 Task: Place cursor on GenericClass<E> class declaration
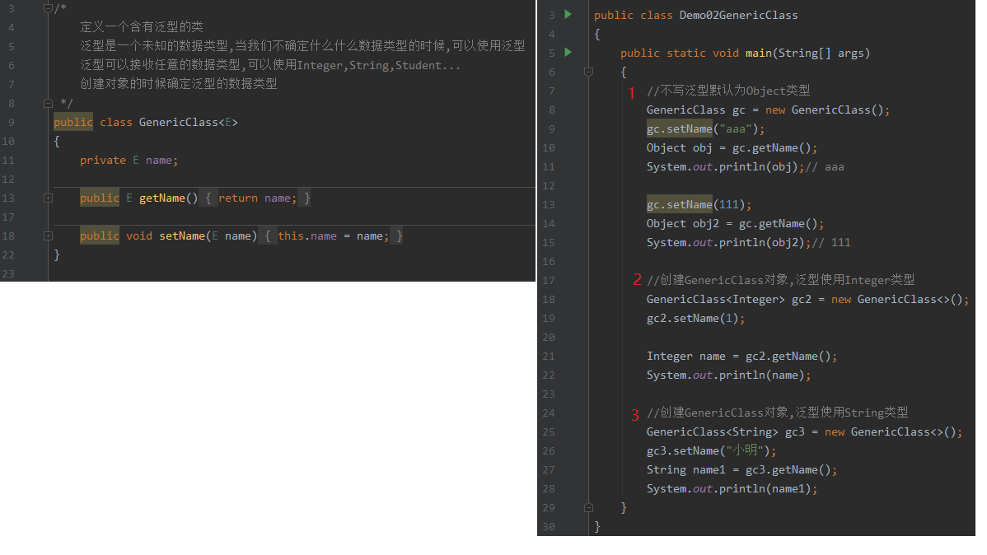(x=188, y=123)
